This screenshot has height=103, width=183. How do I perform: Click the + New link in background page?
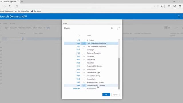pos(47,28)
